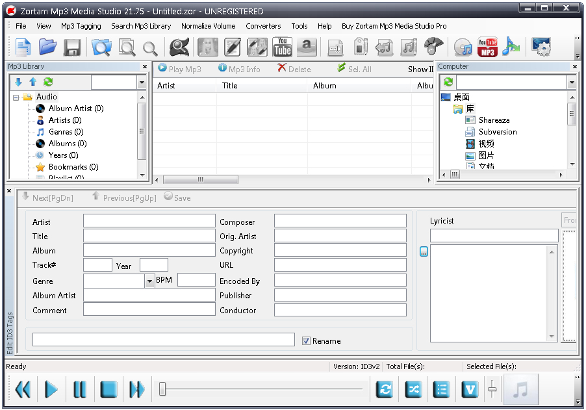This screenshot has height=410, width=586.
Task: Click the Play Mp3 button
Action: [179, 69]
